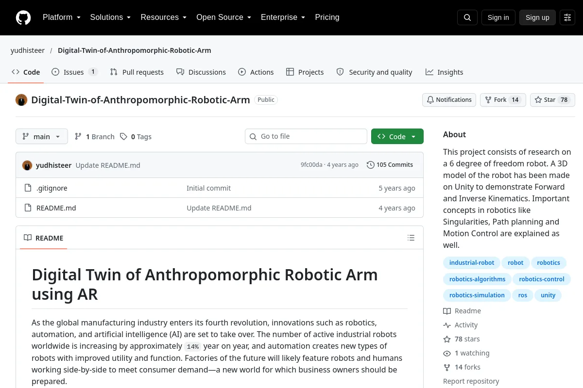Select the robotics-simulation topic tag
The height and width of the screenshot is (388, 583).
pyautogui.click(x=477, y=295)
